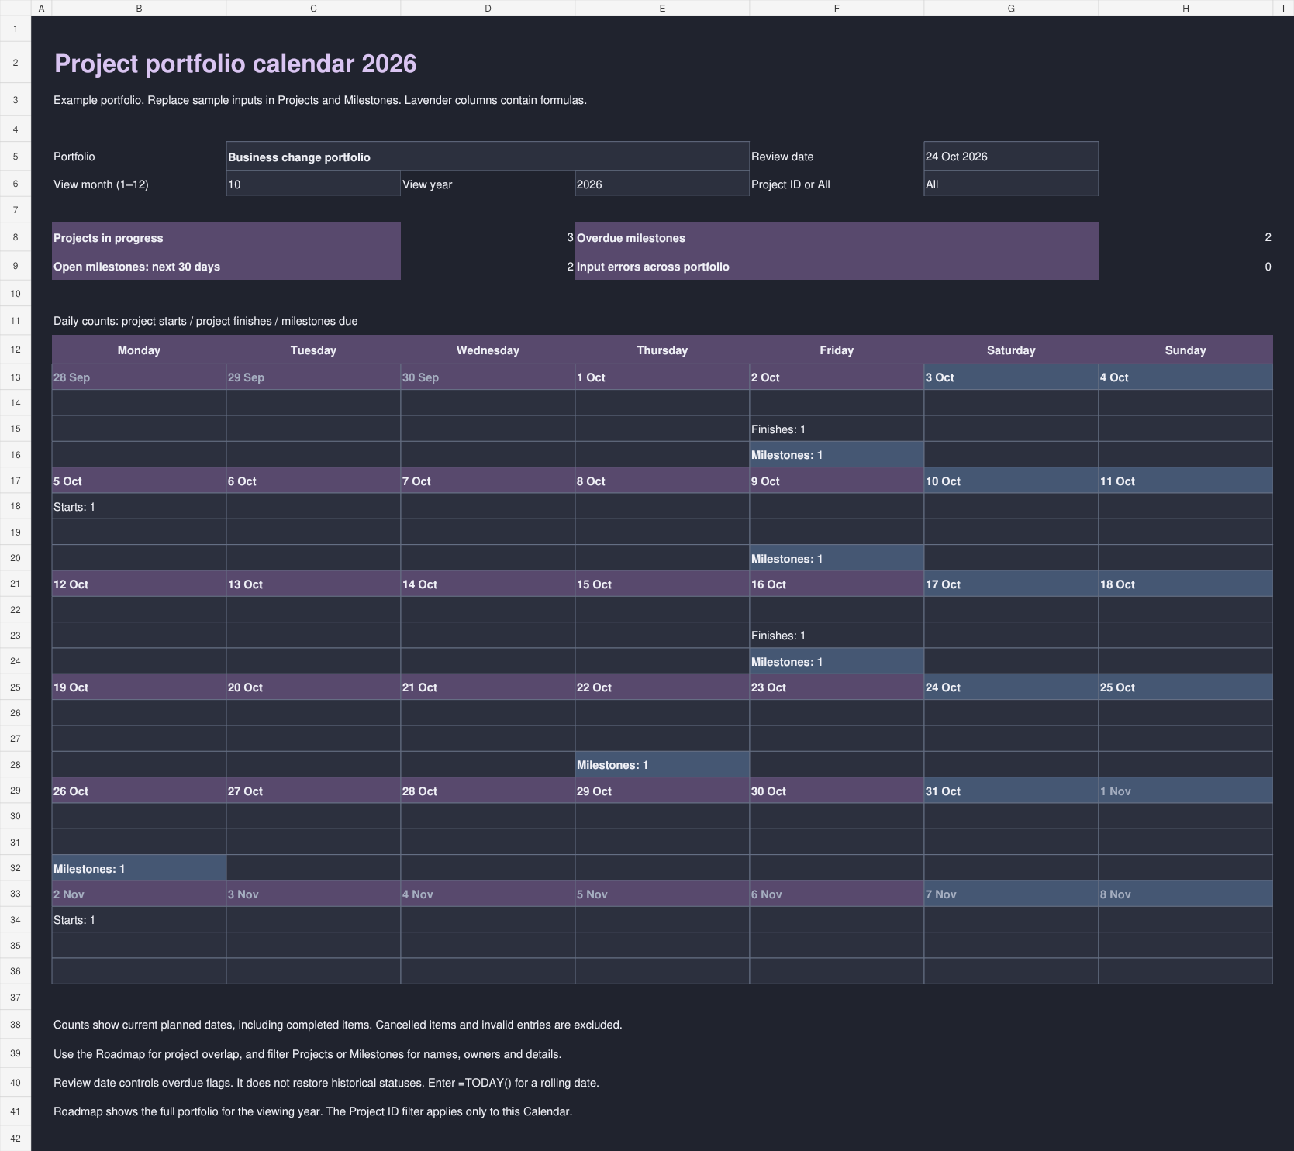Image resolution: width=1294 pixels, height=1151 pixels.
Task: Click the '31 Oct' date cell
Action: point(1011,791)
